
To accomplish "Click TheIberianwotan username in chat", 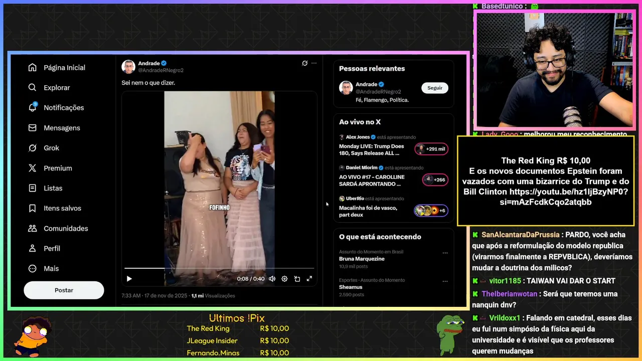I will coord(509,294).
